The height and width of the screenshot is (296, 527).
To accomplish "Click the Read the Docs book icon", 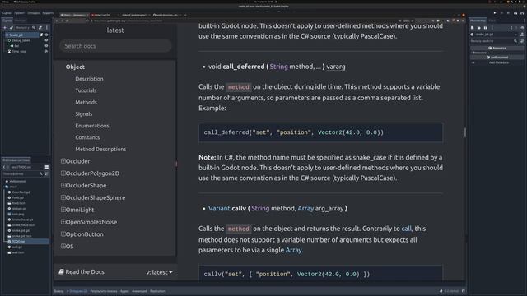I will click(x=61, y=272).
